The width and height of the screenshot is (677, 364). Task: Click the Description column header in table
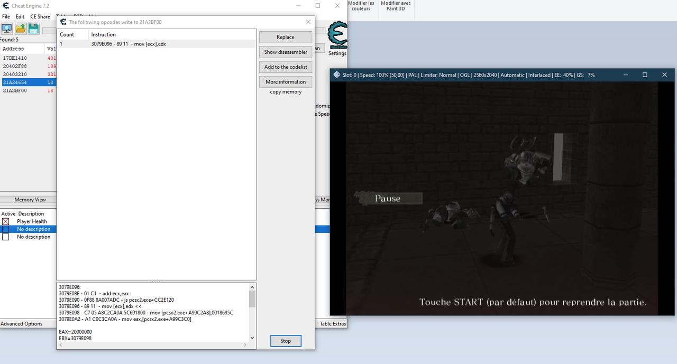point(31,214)
